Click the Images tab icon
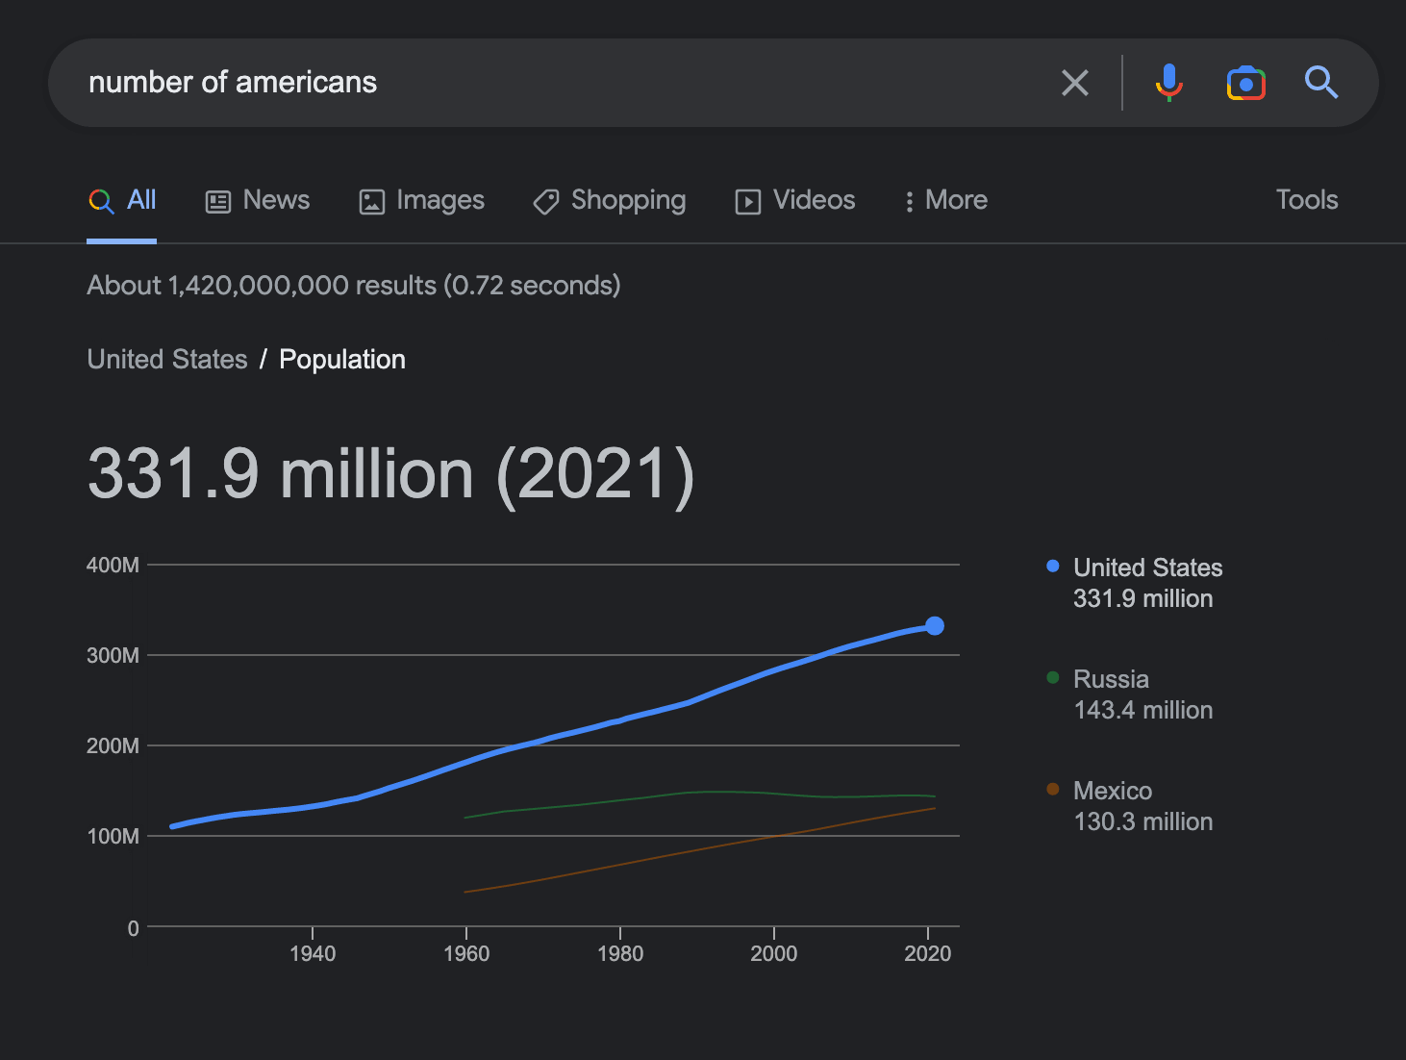The width and height of the screenshot is (1406, 1060). point(370,201)
